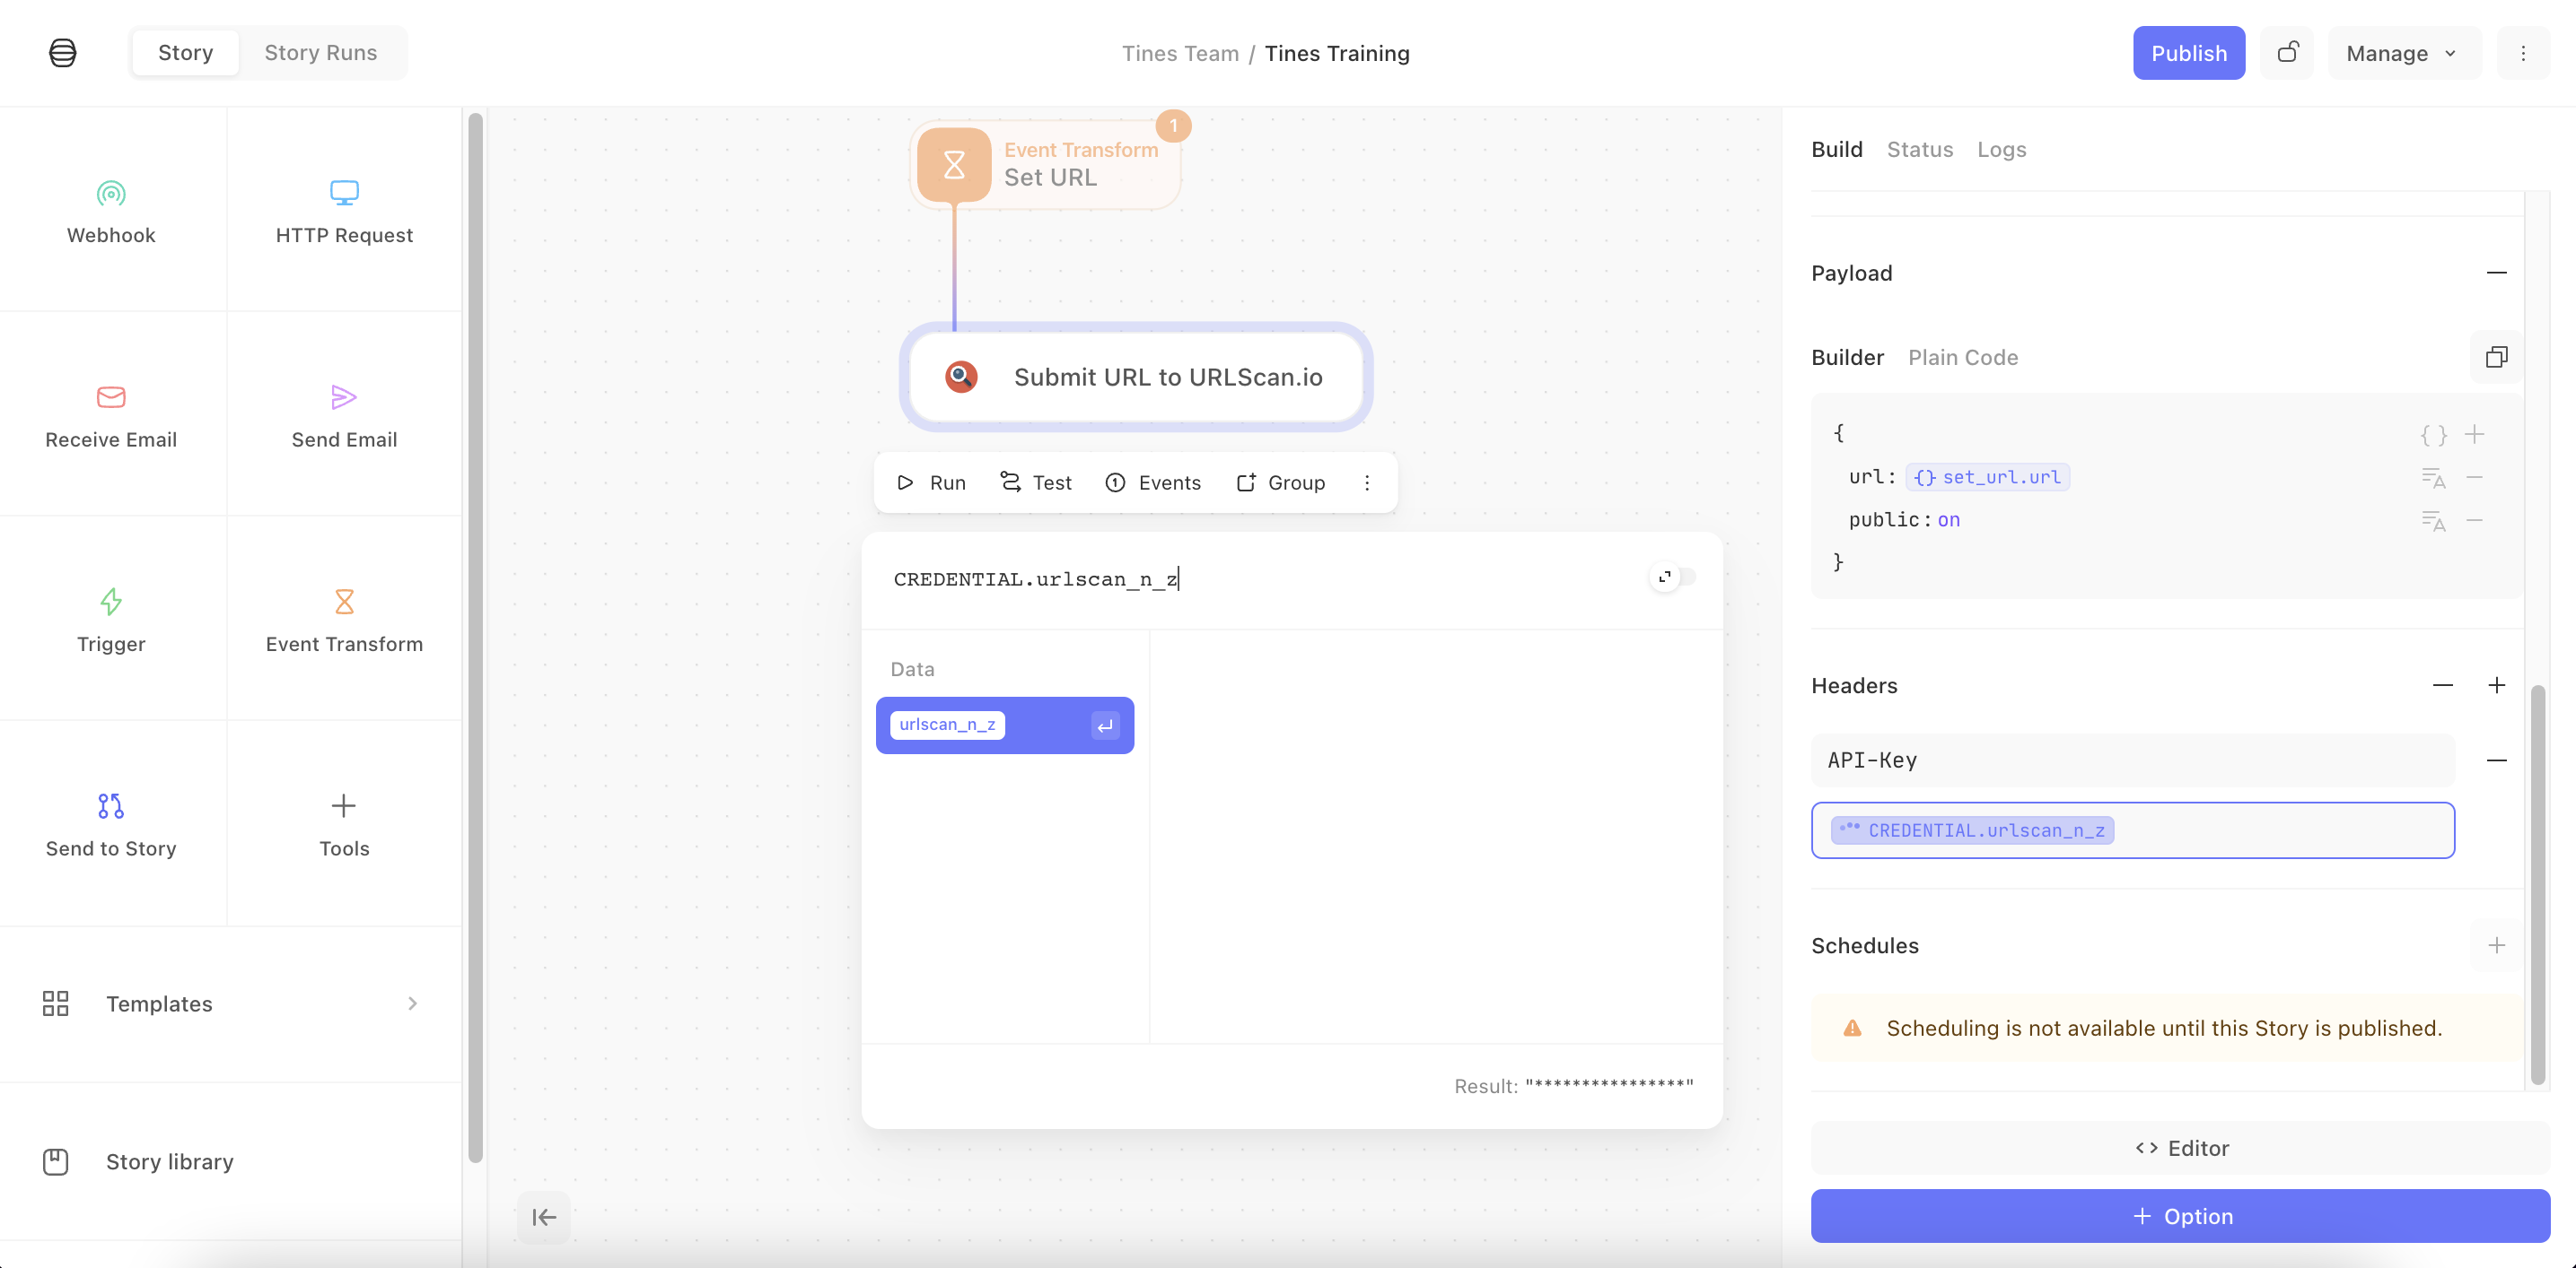Collapse the Headers section

click(x=2442, y=685)
